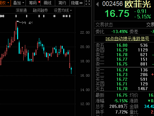154x116 pixels.
Task: Click the 买二 volume 206
Action: click(x=144, y=75)
